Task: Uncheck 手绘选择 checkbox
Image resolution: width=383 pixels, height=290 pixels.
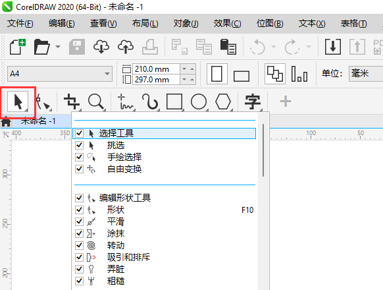Action: click(79, 157)
